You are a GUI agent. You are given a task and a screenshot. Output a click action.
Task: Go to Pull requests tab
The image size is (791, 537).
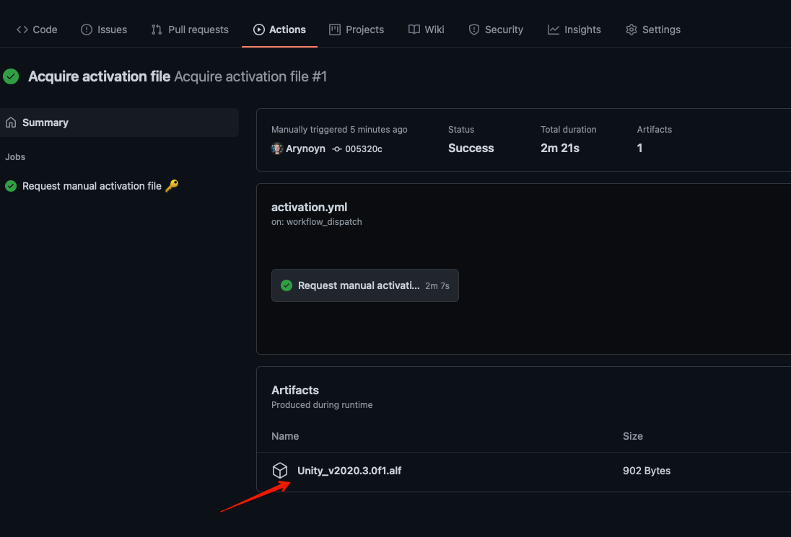191,30
